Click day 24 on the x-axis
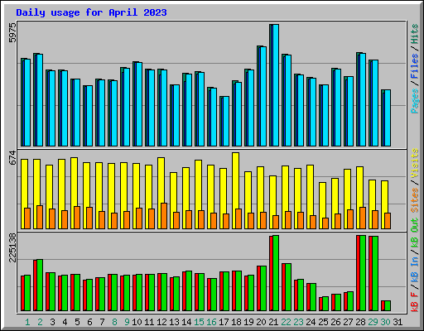Image resolution: width=424 pixels, height=331 pixels. pos(311,322)
